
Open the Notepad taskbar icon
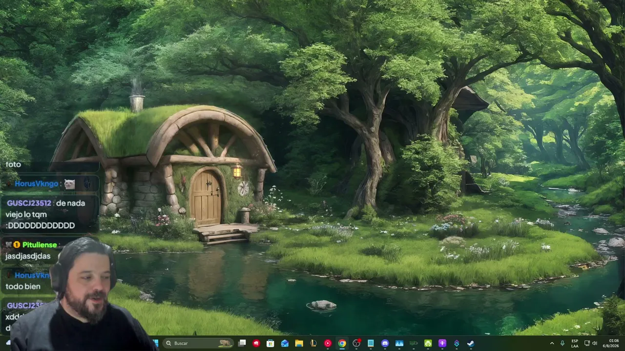[x=371, y=343]
